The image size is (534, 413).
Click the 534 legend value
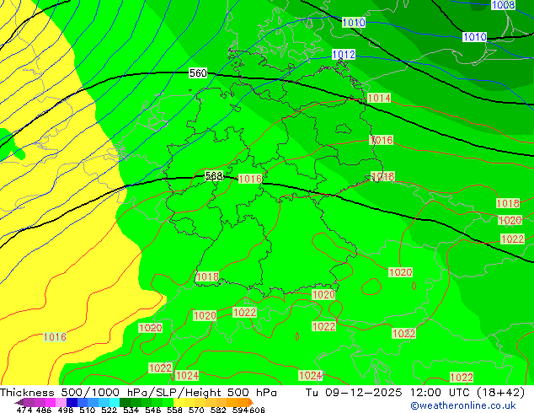pos(131,410)
